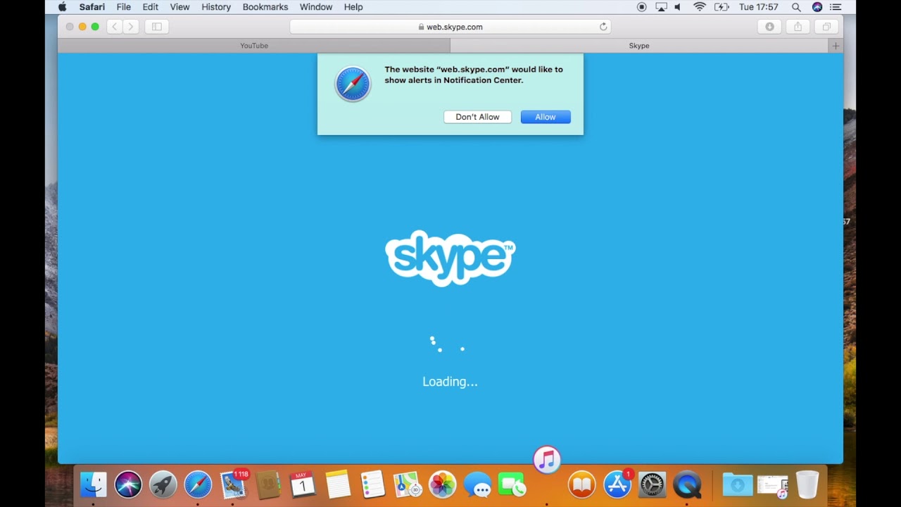
Task: Open the recent documents stack in the Dock
Action: click(772, 485)
